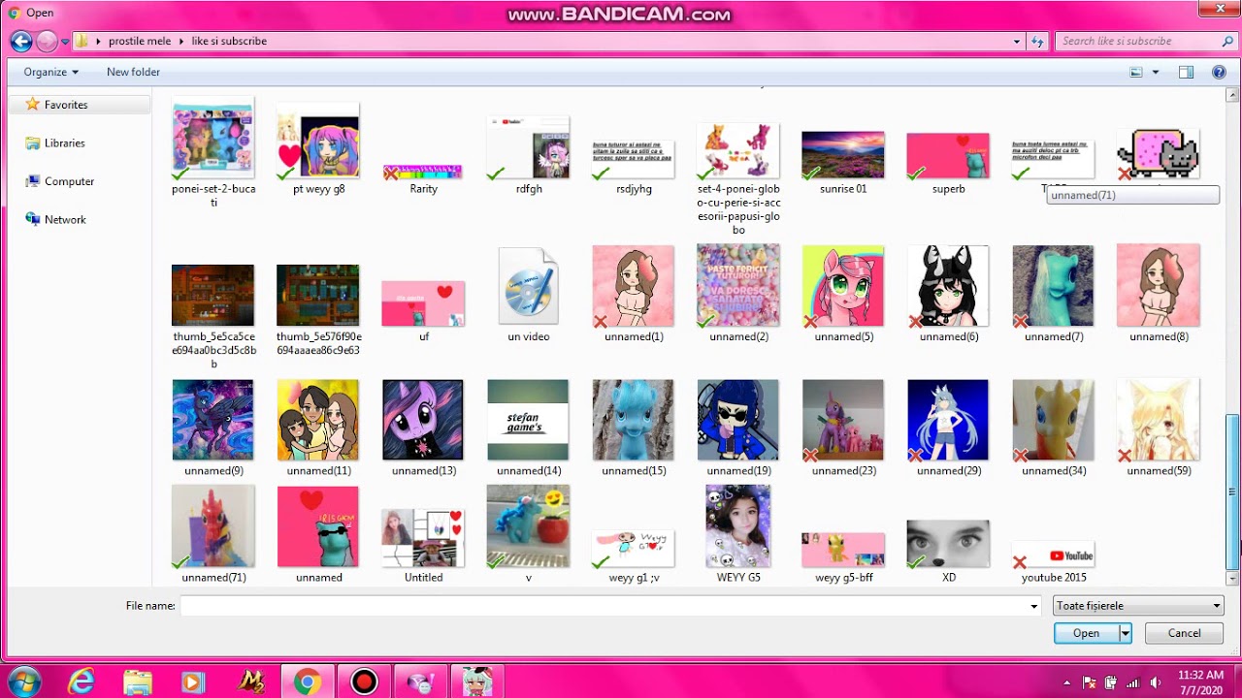Open the address bar history dropdown
This screenshot has width=1242, height=698.
pyautogui.click(x=1017, y=41)
